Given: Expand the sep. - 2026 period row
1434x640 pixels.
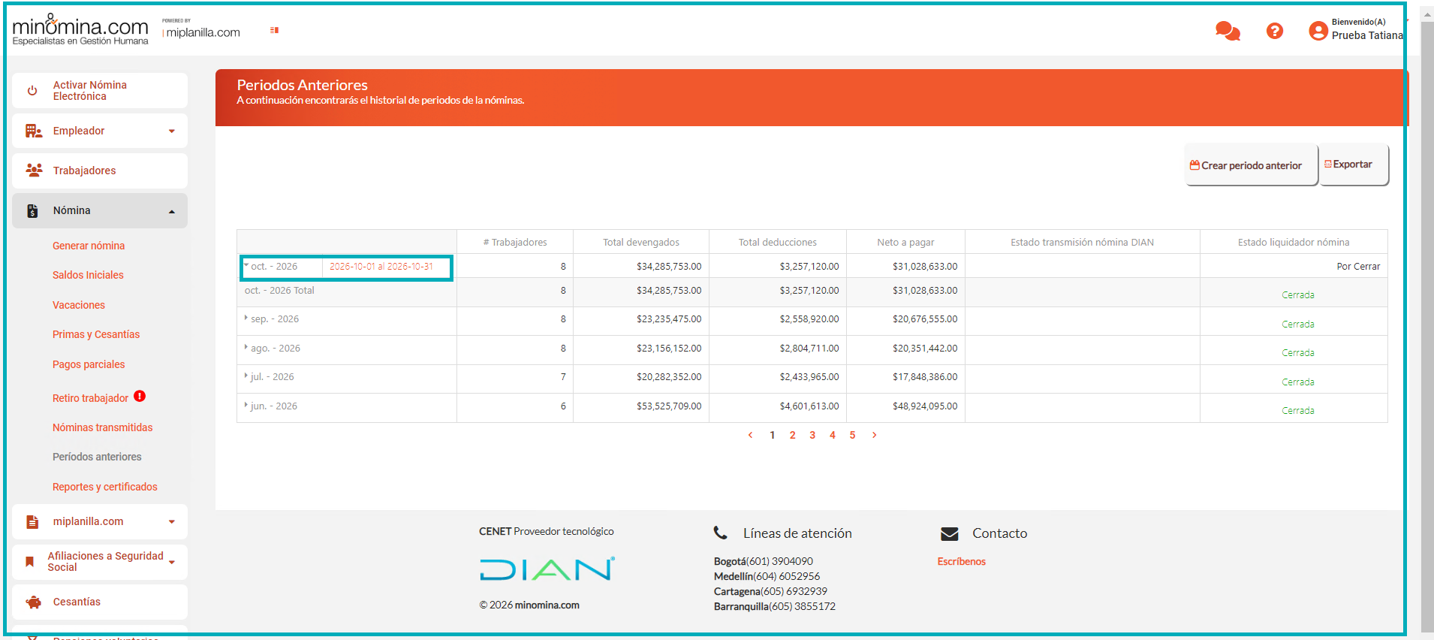Looking at the screenshot, I should pyautogui.click(x=246, y=318).
